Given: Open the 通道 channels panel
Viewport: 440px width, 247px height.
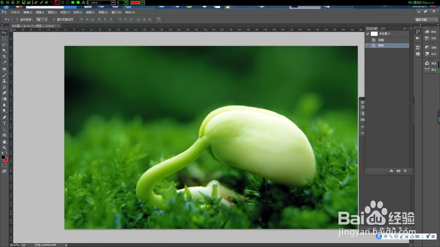Looking at the screenshot, I should pyautogui.click(x=431, y=63).
